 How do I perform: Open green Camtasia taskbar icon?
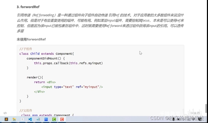point(54,119)
